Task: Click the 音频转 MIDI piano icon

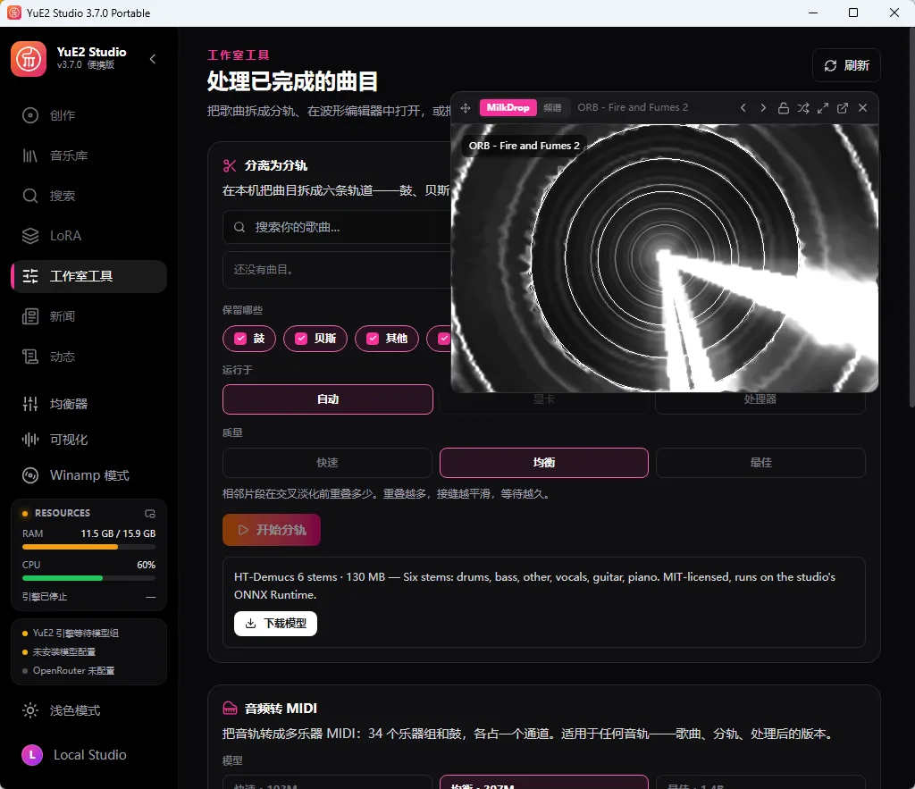Action: (230, 709)
